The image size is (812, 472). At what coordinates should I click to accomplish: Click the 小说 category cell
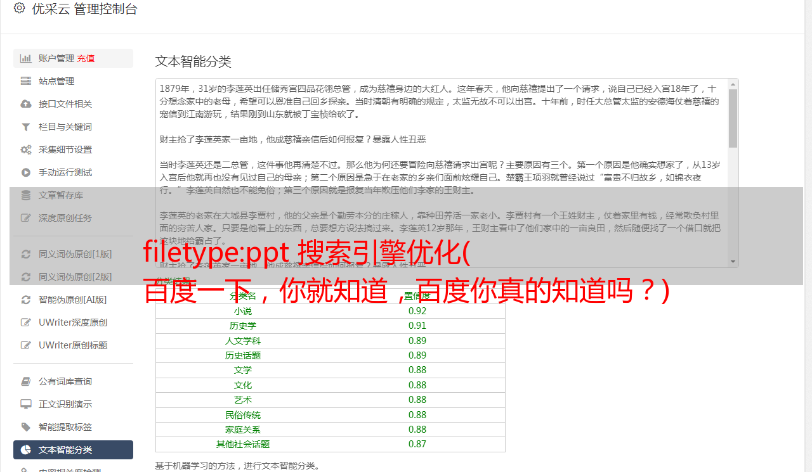point(242,311)
